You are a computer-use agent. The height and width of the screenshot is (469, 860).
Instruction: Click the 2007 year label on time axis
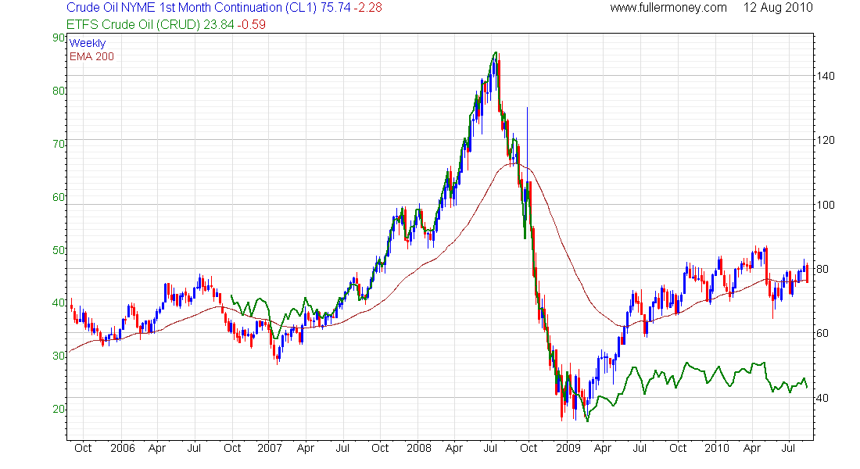pyautogui.click(x=269, y=448)
